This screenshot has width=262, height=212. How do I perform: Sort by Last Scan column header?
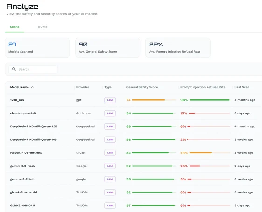click(242, 87)
